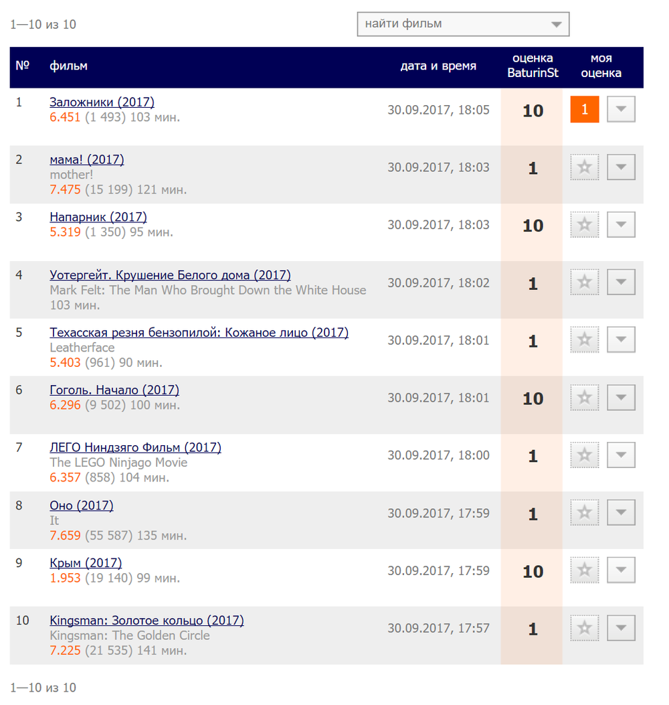Open the rating dropdown arrow beside мама!
The width and height of the screenshot is (669, 705).
621,167
